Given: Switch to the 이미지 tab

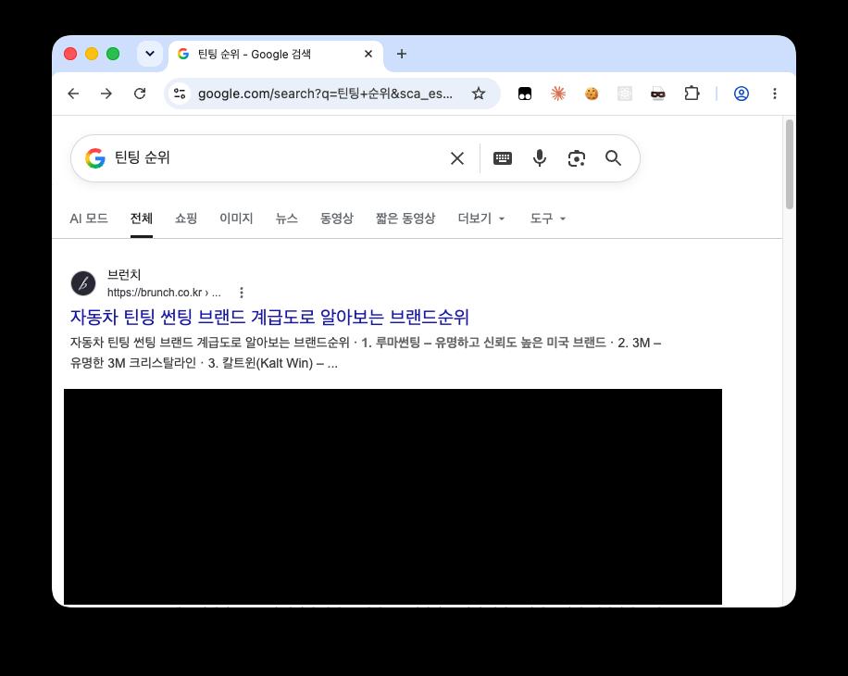Looking at the screenshot, I should [x=236, y=219].
